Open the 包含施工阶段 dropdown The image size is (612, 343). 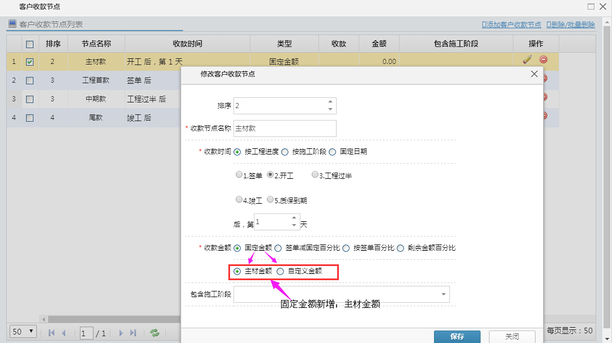click(443, 294)
